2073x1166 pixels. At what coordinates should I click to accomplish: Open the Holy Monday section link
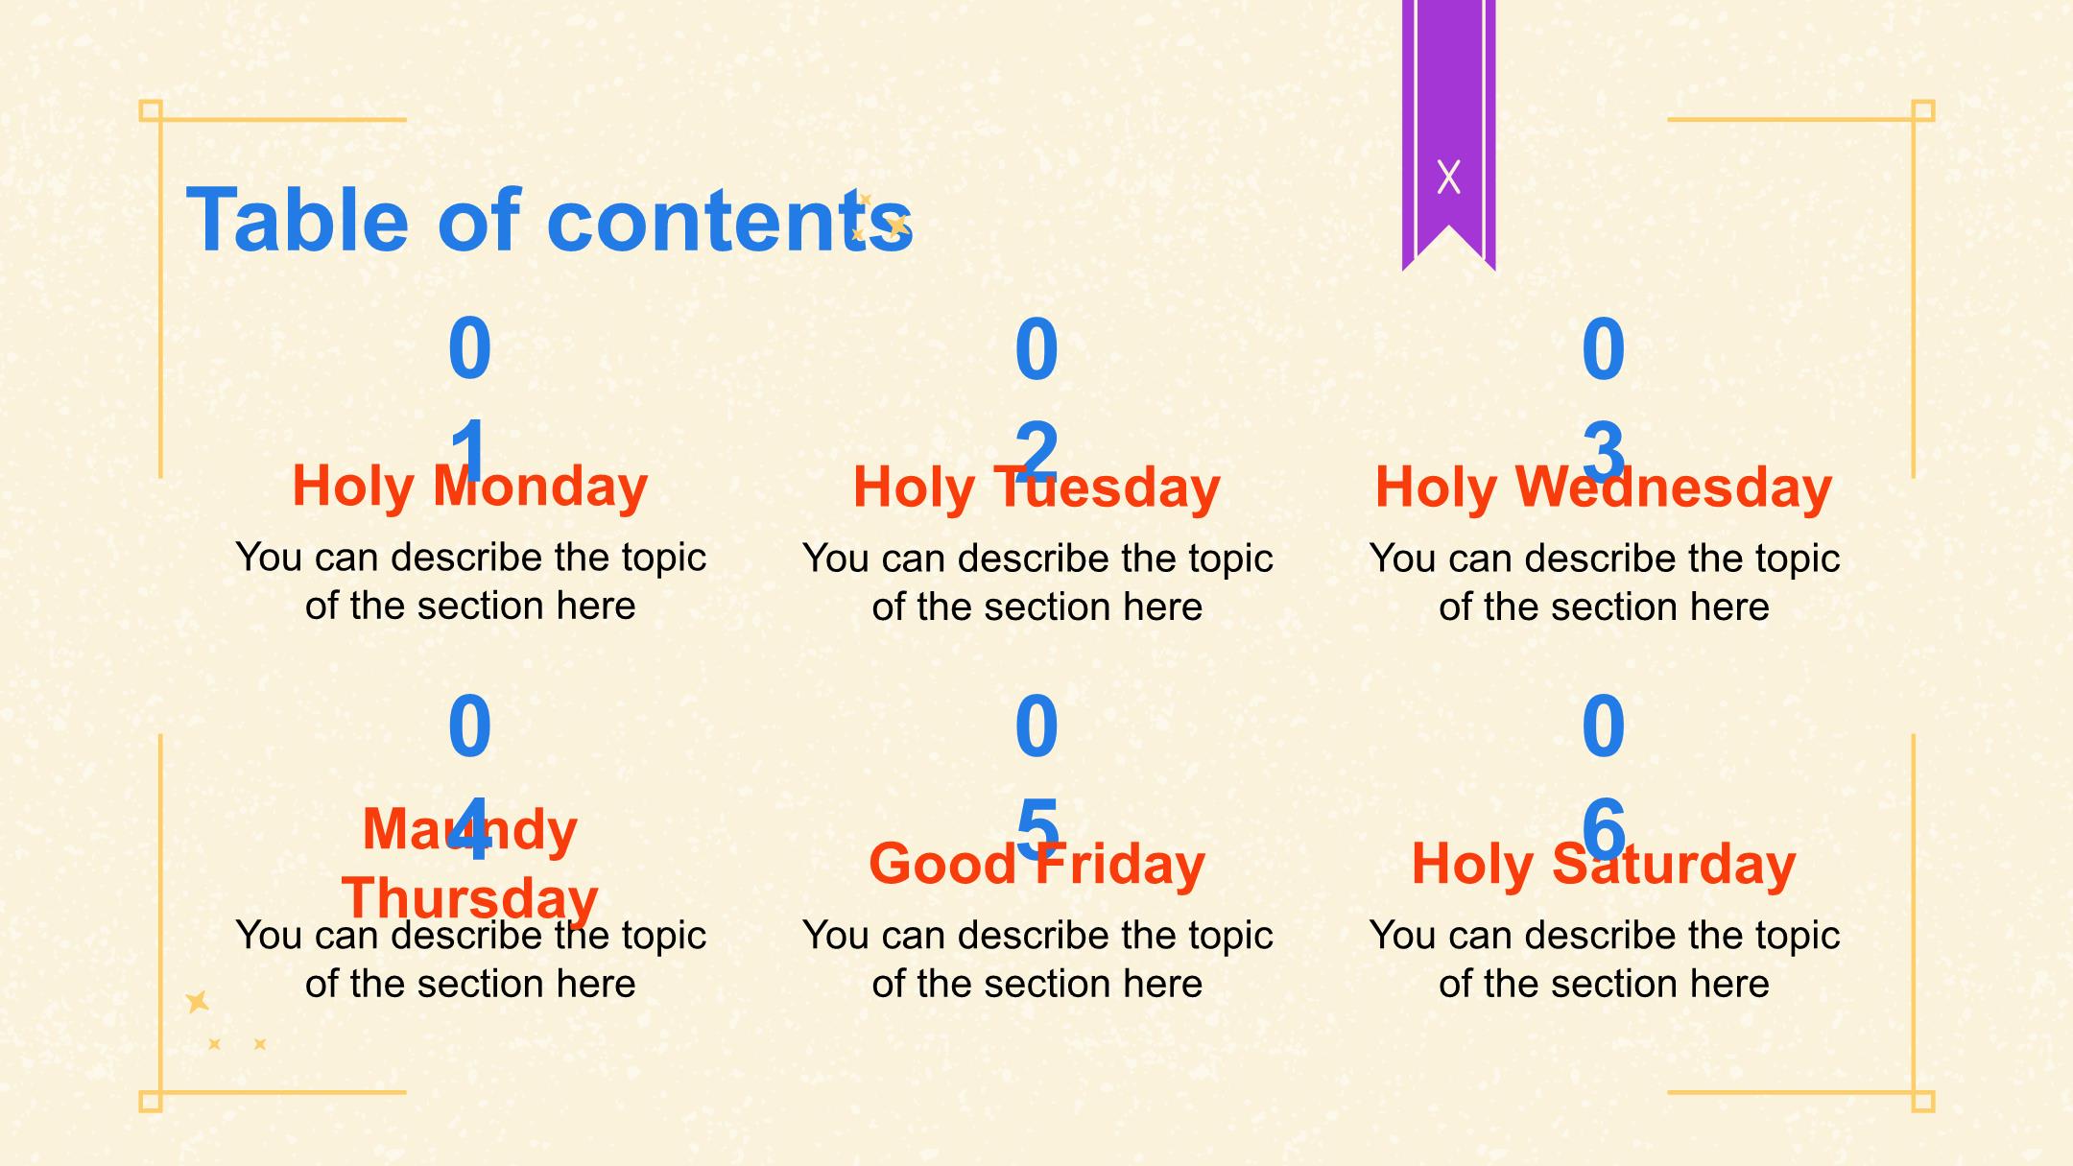coord(470,486)
